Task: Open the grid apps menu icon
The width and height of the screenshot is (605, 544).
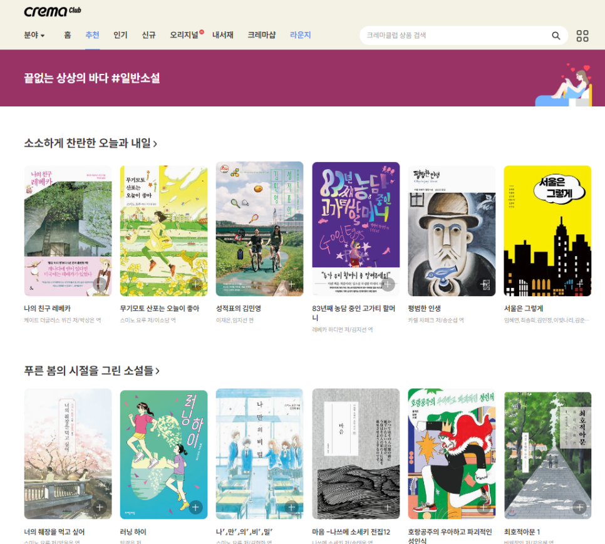Action: [582, 36]
